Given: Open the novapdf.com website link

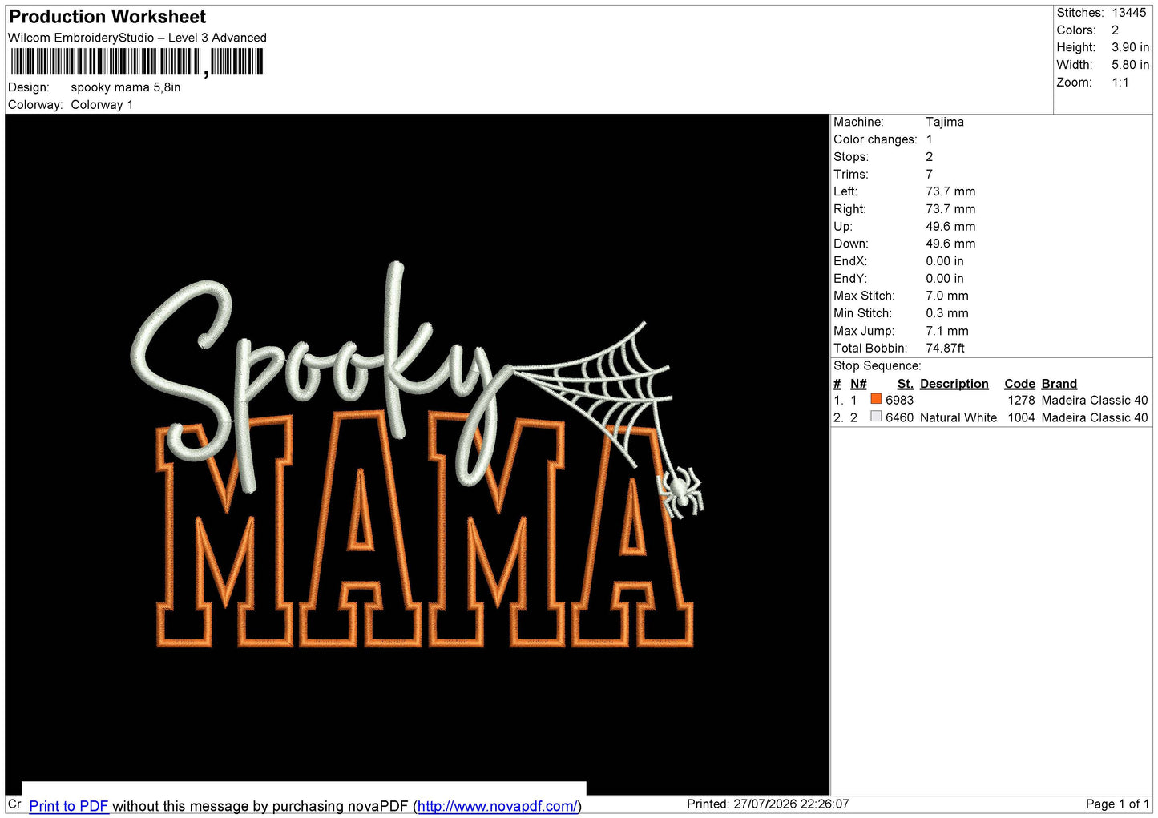Looking at the screenshot, I should (497, 806).
